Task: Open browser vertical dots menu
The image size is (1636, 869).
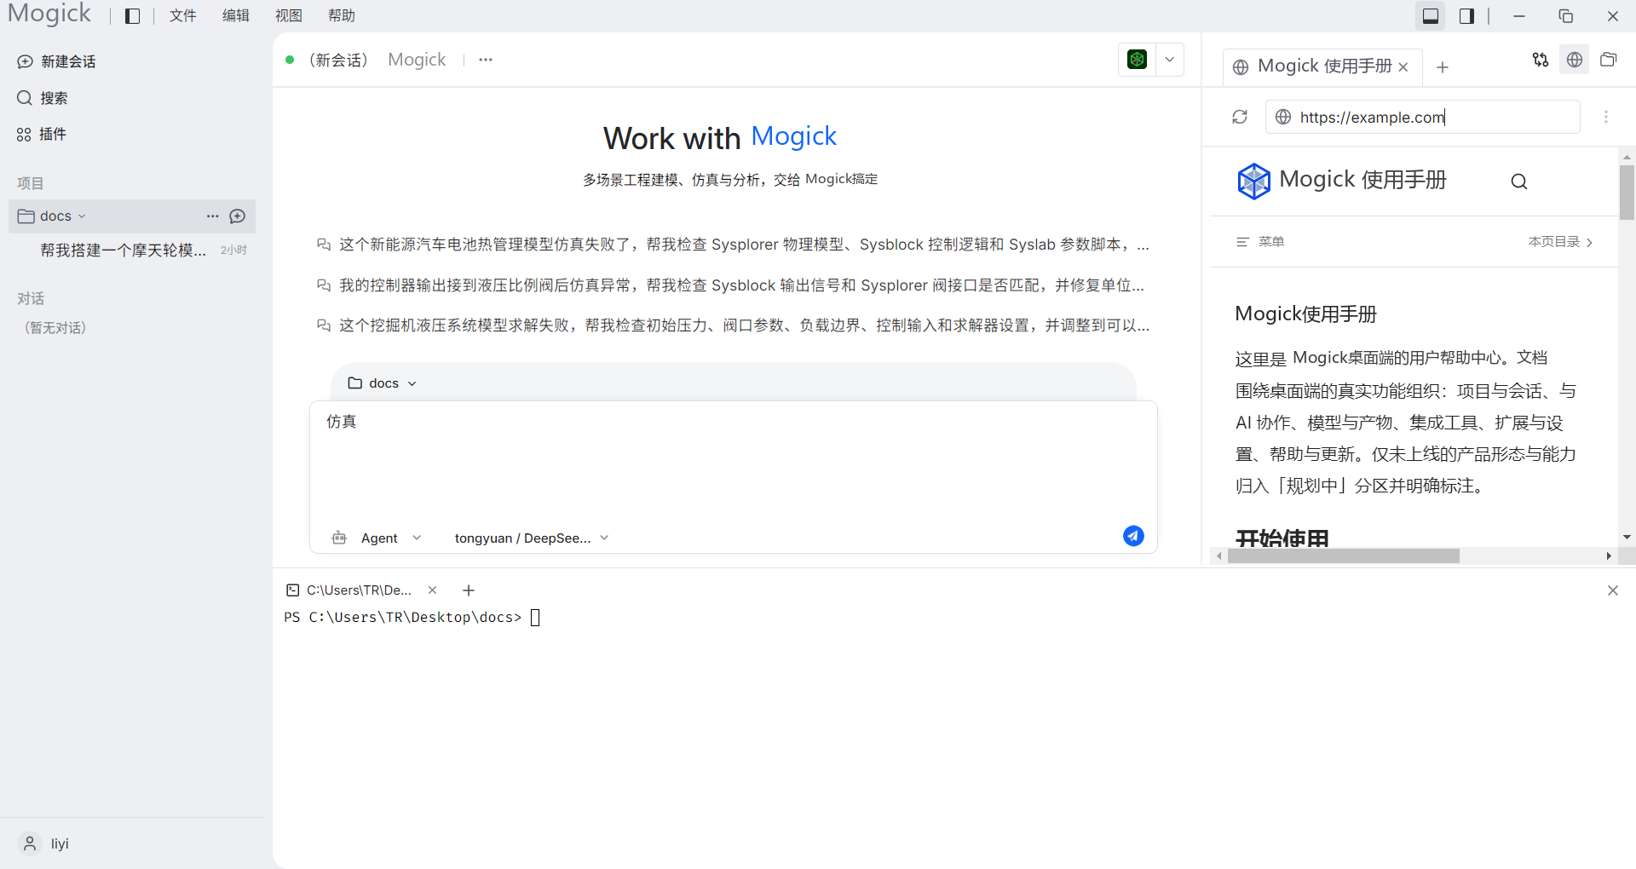Action: tap(1606, 117)
